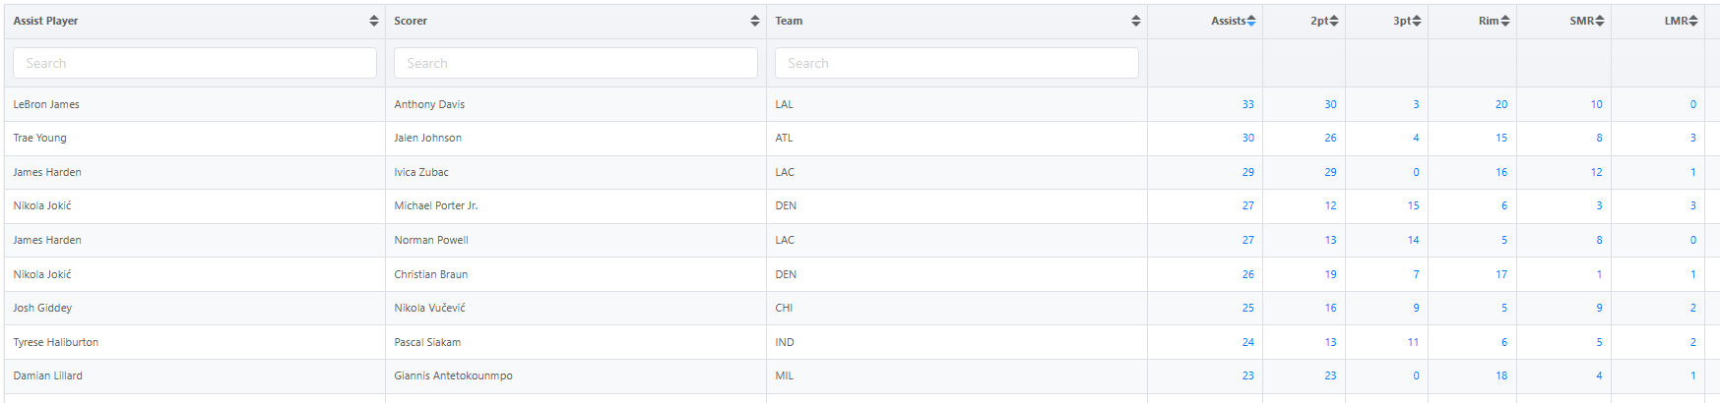Sort by LMR column arrows
The height and width of the screenshot is (403, 1720).
[1694, 21]
